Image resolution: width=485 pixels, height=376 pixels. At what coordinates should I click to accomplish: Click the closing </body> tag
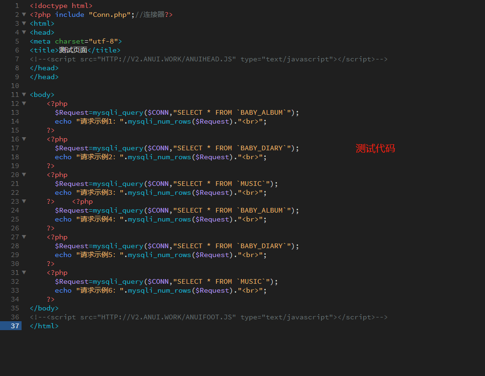click(x=44, y=308)
